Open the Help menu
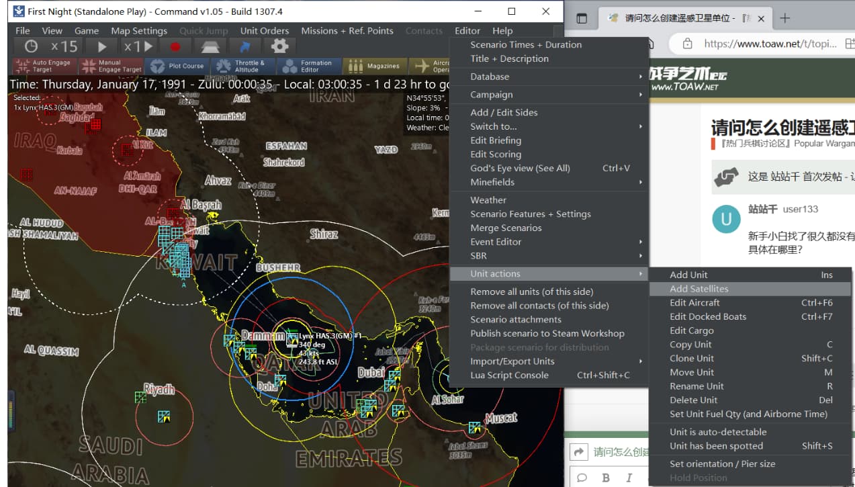The image size is (855, 487). tap(502, 30)
